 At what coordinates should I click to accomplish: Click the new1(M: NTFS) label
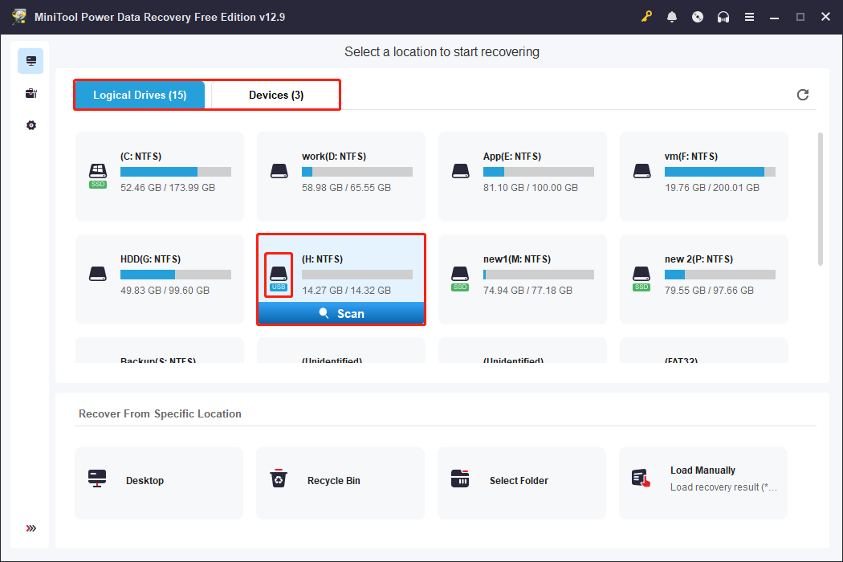[517, 259]
